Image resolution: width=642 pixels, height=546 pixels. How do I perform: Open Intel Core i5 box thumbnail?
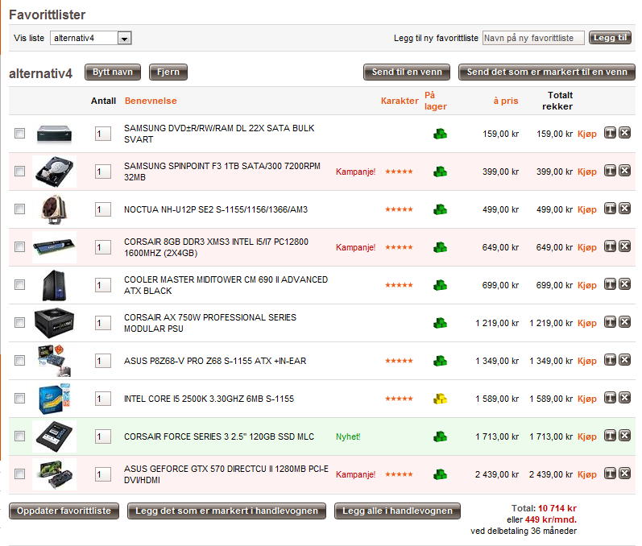coord(55,399)
